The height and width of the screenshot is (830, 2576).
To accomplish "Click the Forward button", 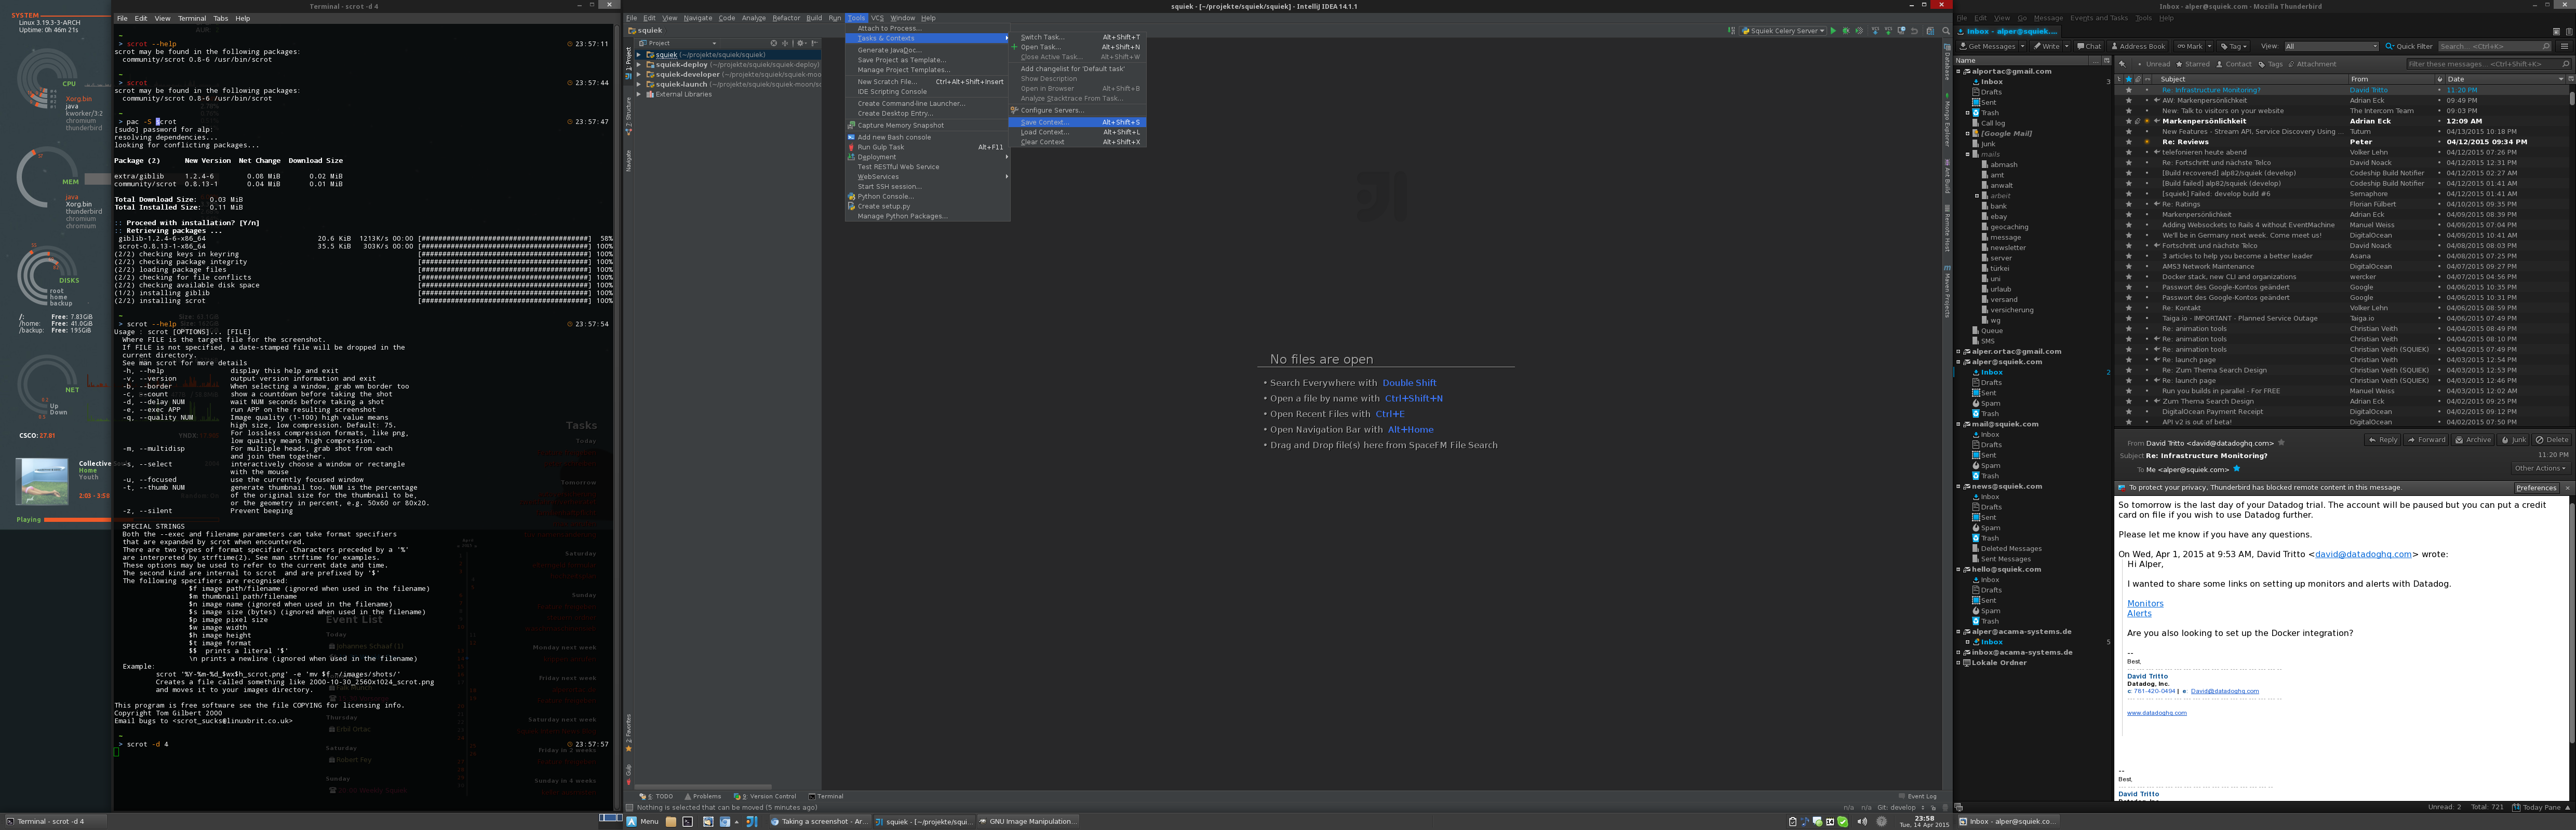I will pyautogui.click(x=2427, y=439).
